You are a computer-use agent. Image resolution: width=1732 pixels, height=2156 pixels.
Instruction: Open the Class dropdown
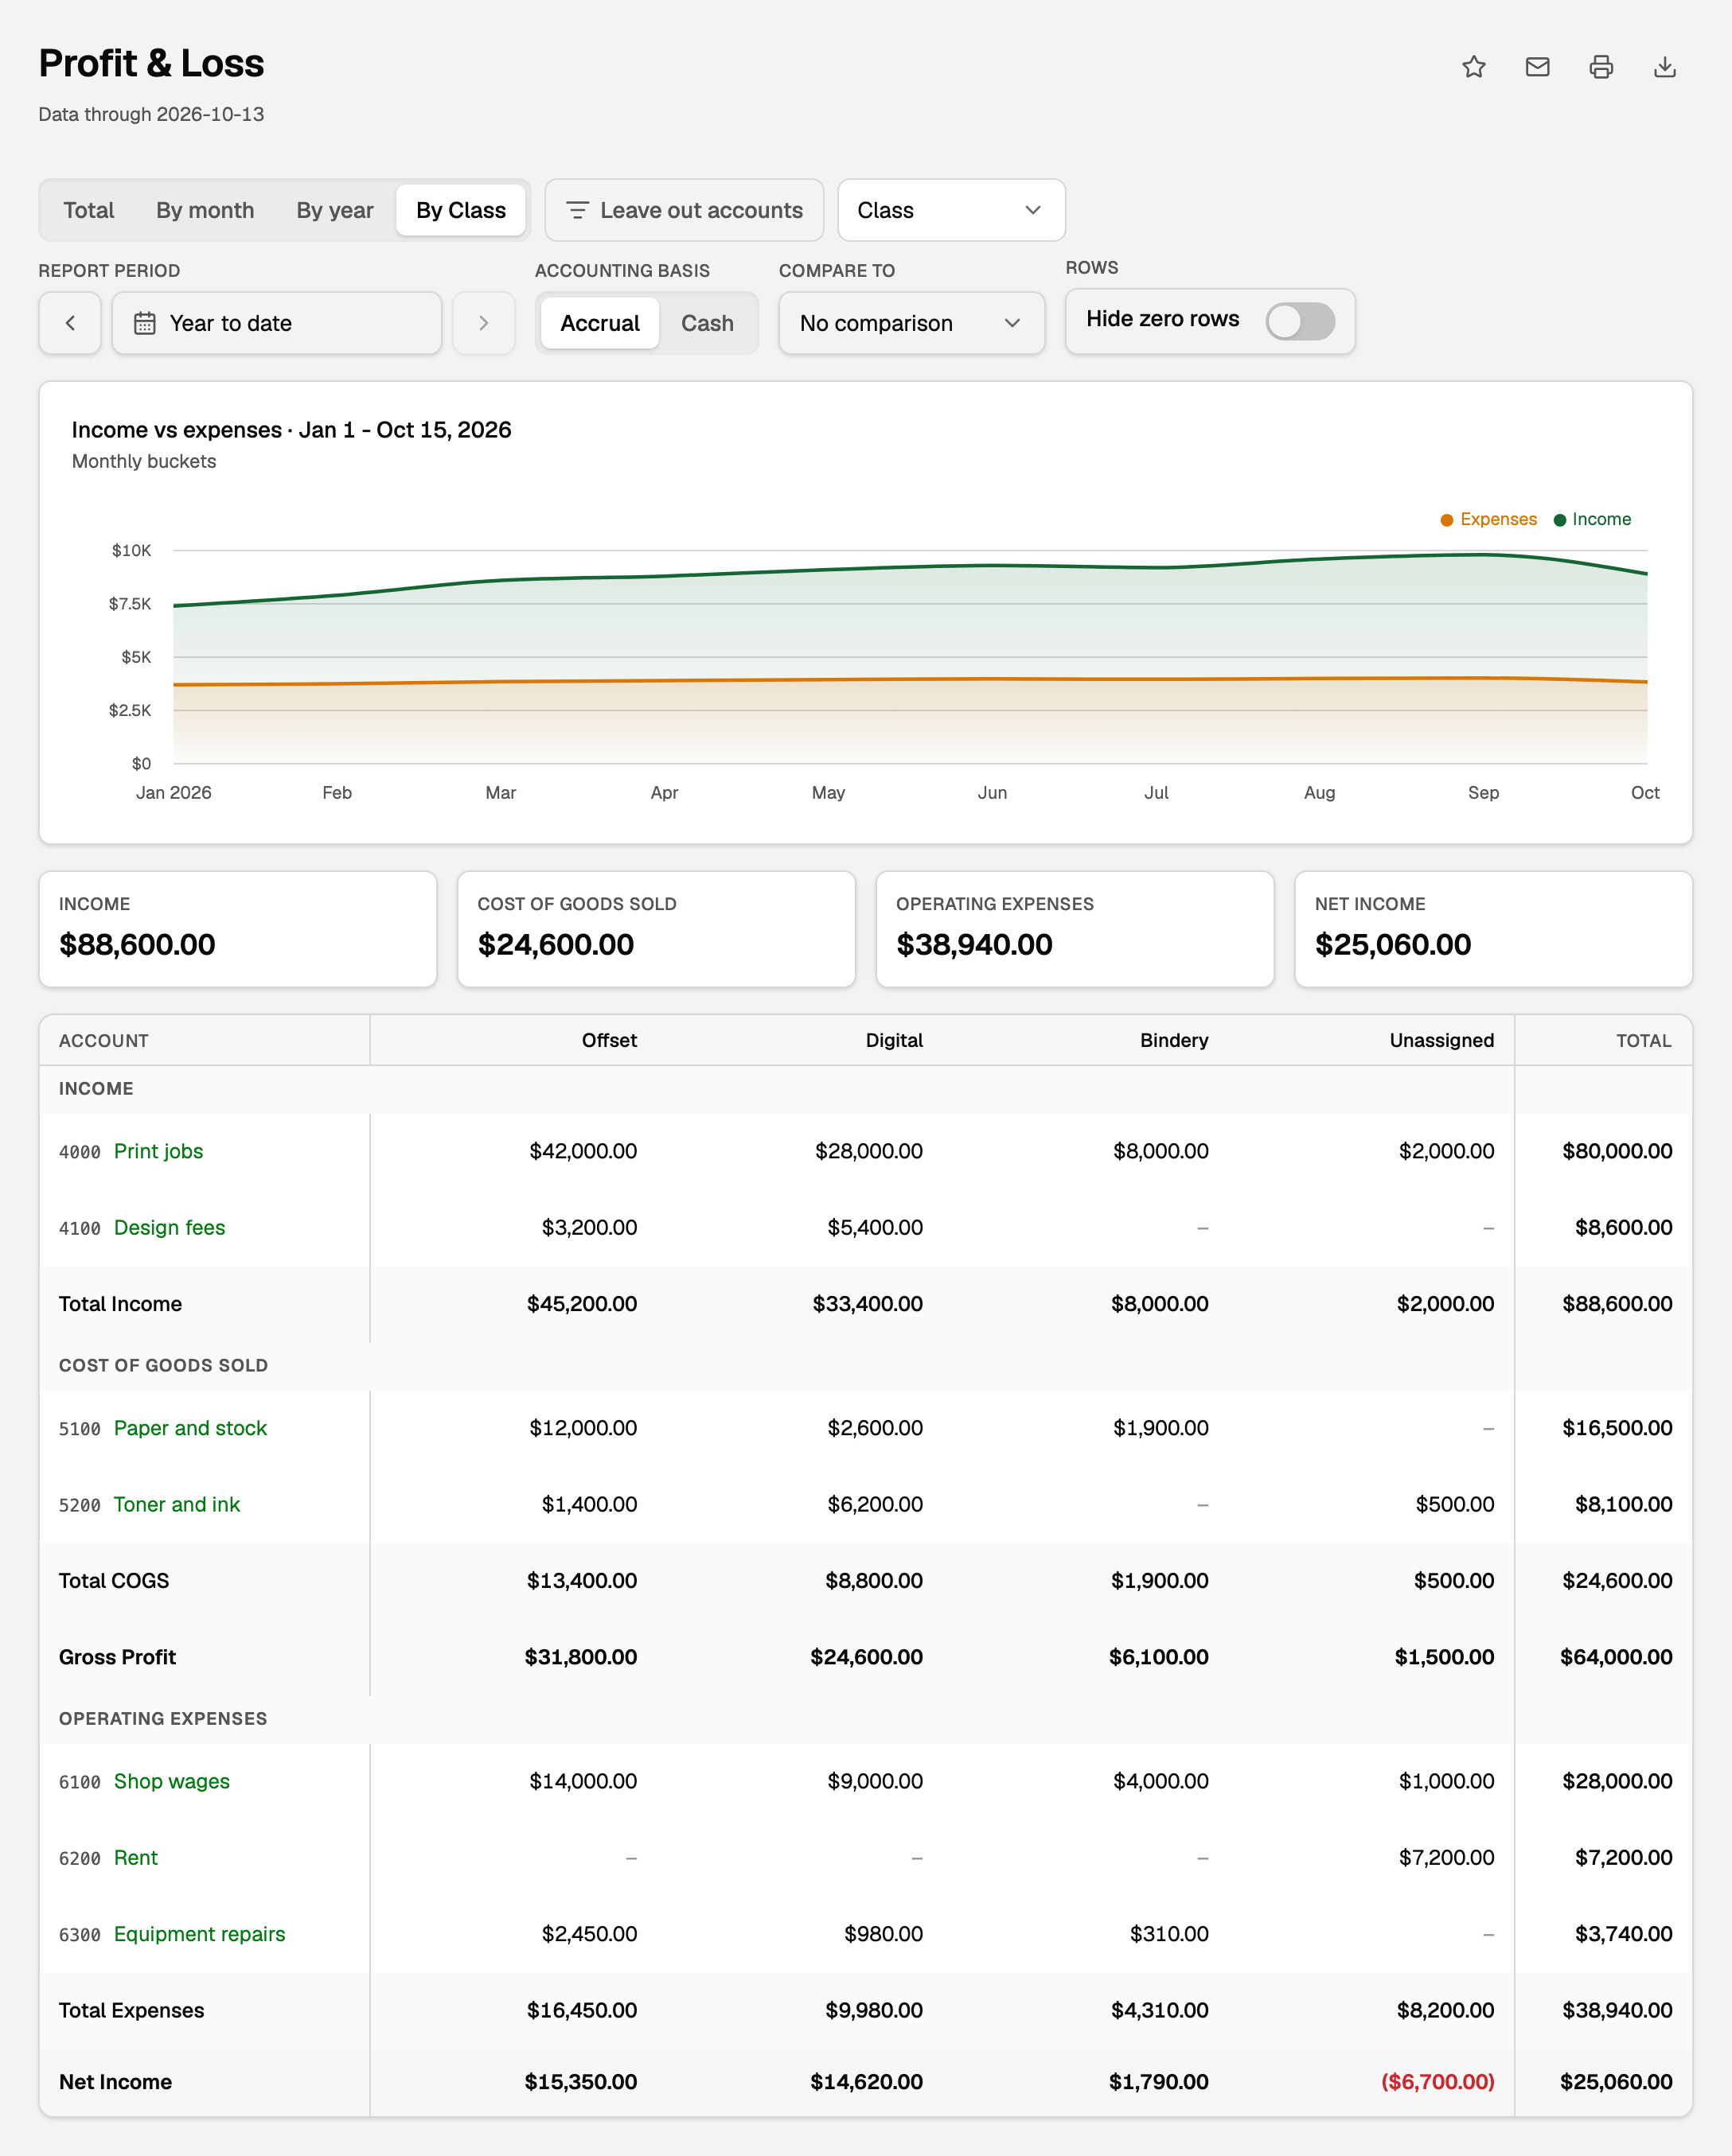tap(950, 210)
